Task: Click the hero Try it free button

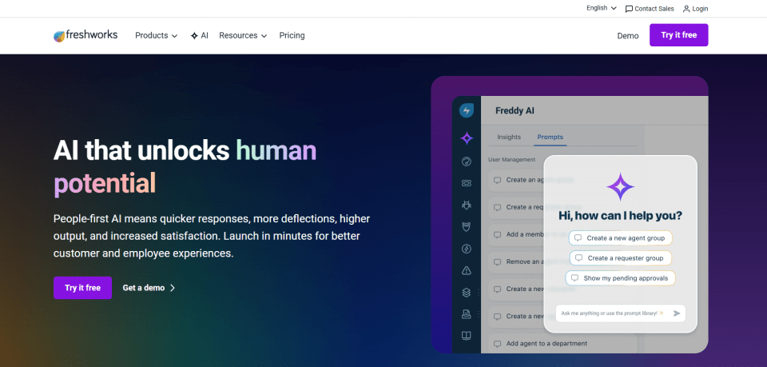Action: [82, 288]
